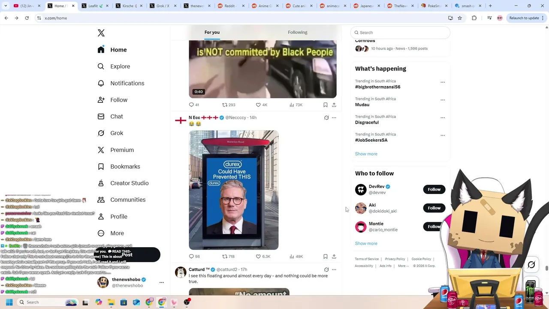Open N Ecc profile name link

(x=204, y=118)
